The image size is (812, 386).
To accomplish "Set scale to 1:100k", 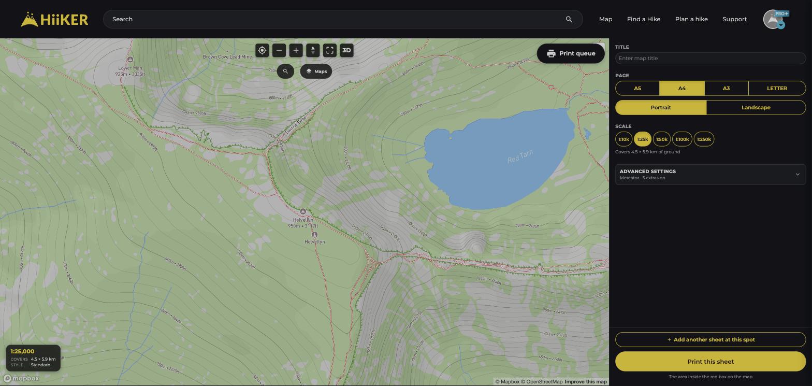I will tap(682, 139).
